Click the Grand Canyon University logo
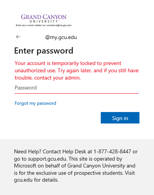Screen dimensions: 154x195 (44, 19)
